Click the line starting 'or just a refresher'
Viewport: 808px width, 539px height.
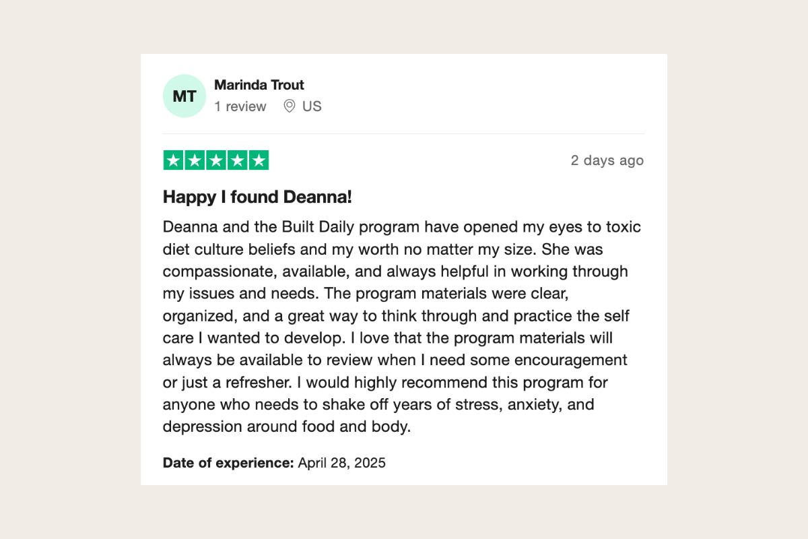coord(385,383)
